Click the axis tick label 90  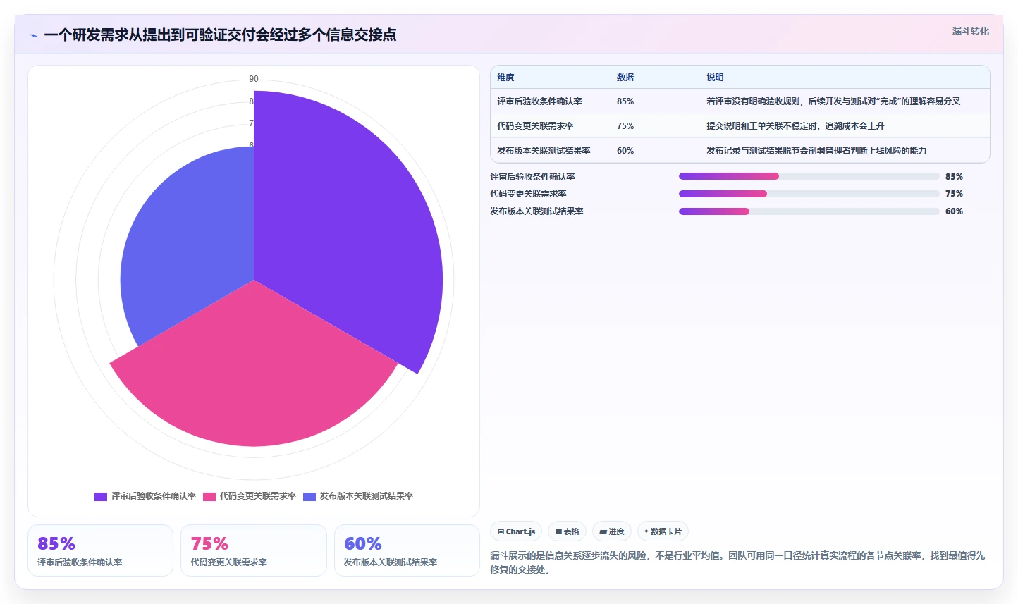[x=254, y=79]
